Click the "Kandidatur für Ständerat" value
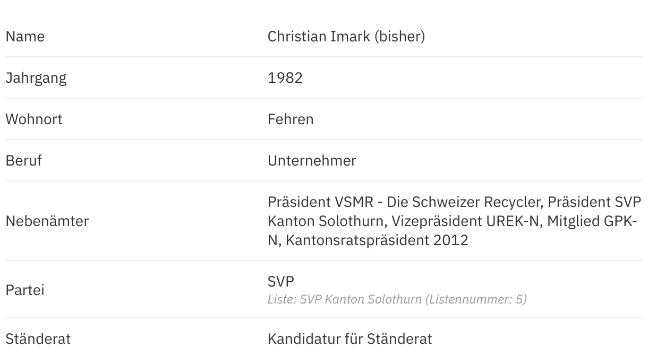The height and width of the screenshot is (364, 648). tap(349, 339)
